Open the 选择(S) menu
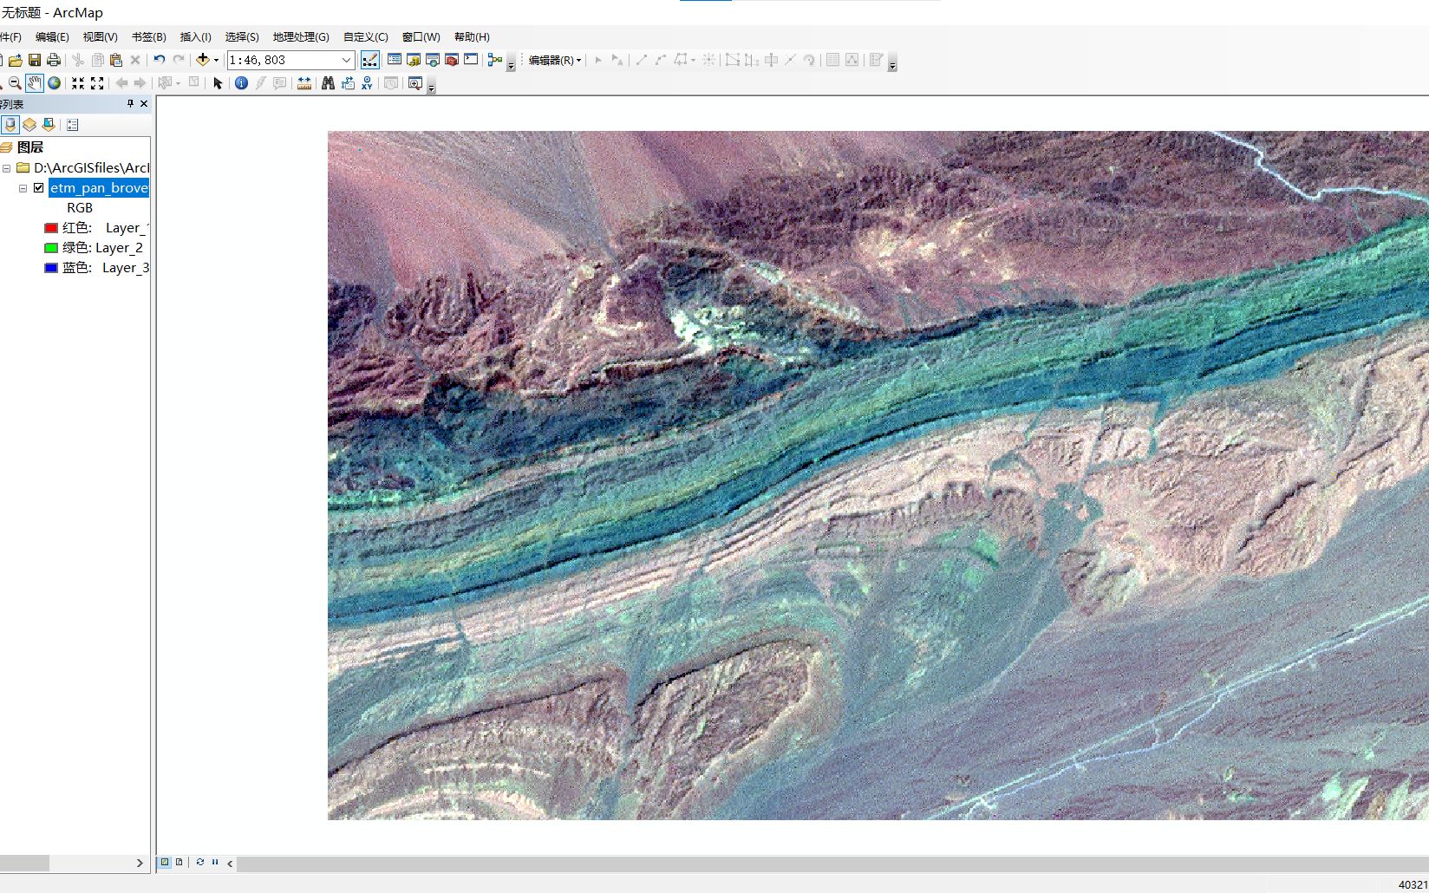1429x893 pixels. [242, 36]
